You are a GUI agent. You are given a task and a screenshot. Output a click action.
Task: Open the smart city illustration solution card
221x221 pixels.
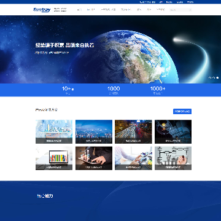[54, 131]
